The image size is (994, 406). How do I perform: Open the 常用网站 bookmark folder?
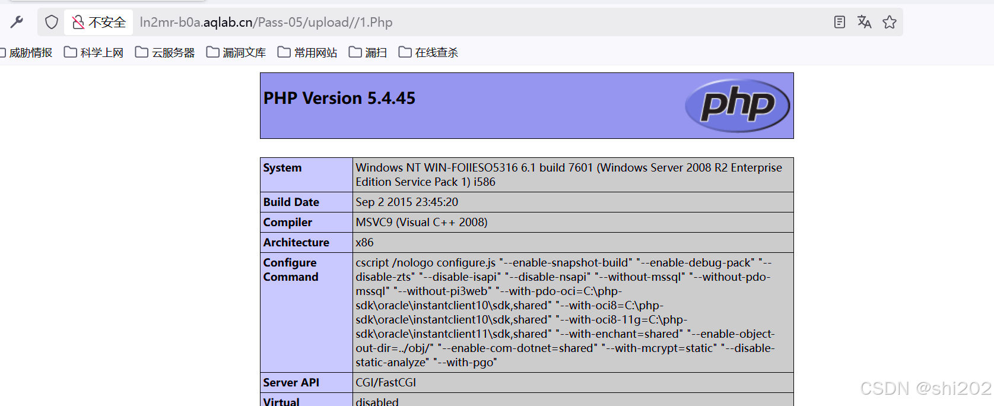(308, 53)
